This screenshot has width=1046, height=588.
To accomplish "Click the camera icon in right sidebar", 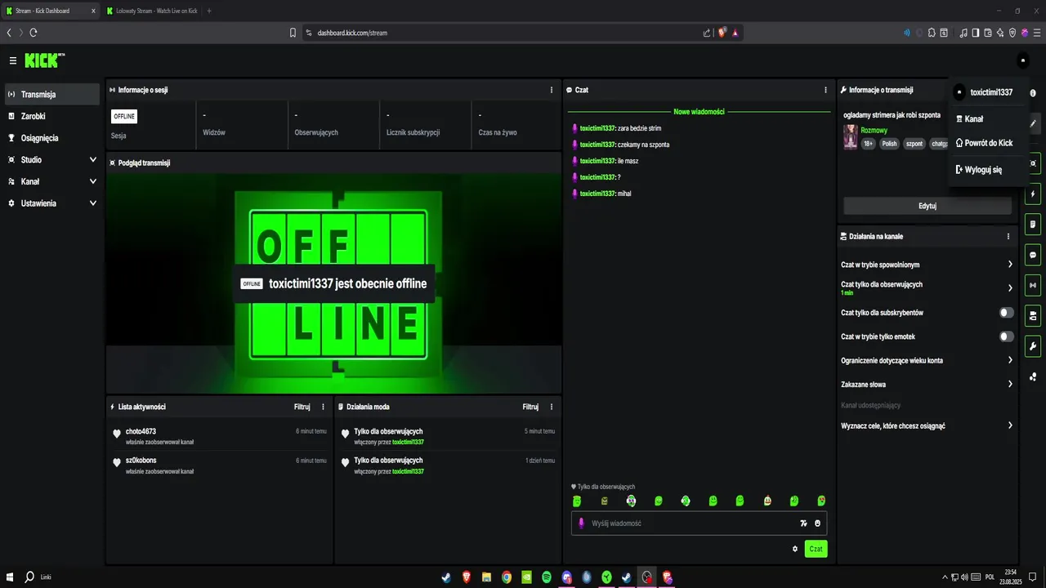I will click(1034, 315).
